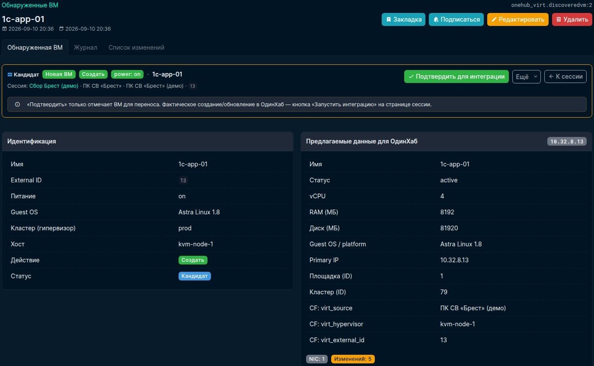594x366 pixels.
Task: Open editing with the Редактировать button
Action: (x=518, y=19)
